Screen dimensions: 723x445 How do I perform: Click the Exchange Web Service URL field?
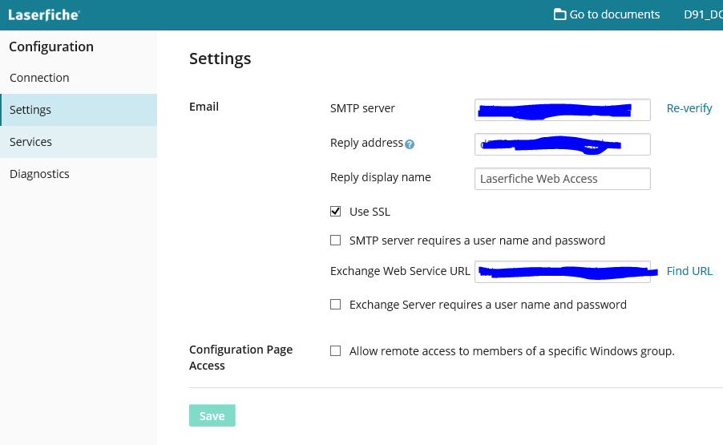[x=563, y=272]
